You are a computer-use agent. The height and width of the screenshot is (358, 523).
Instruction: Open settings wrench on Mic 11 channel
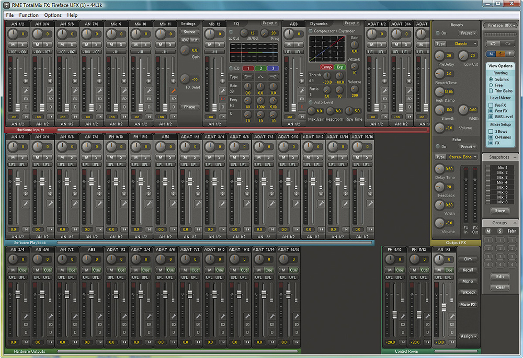173,90
